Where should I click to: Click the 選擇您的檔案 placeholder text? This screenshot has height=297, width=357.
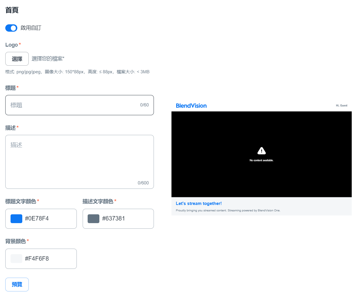tap(48, 59)
